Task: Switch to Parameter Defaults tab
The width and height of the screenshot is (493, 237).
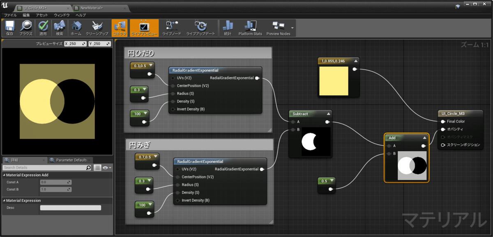Action: click(x=71, y=160)
